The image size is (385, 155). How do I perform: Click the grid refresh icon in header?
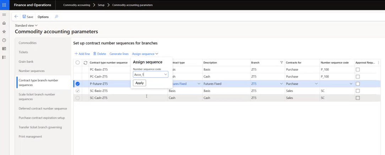point(85,63)
